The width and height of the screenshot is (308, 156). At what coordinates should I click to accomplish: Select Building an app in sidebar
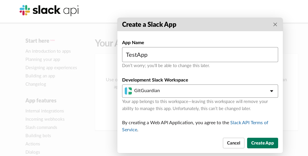pos(40,76)
